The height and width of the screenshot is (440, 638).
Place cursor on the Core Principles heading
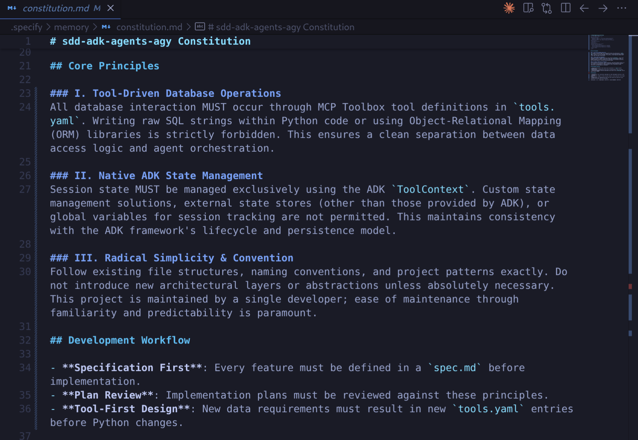tap(114, 66)
